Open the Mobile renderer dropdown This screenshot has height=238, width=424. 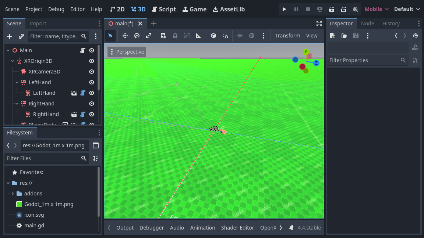click(376, 9)
